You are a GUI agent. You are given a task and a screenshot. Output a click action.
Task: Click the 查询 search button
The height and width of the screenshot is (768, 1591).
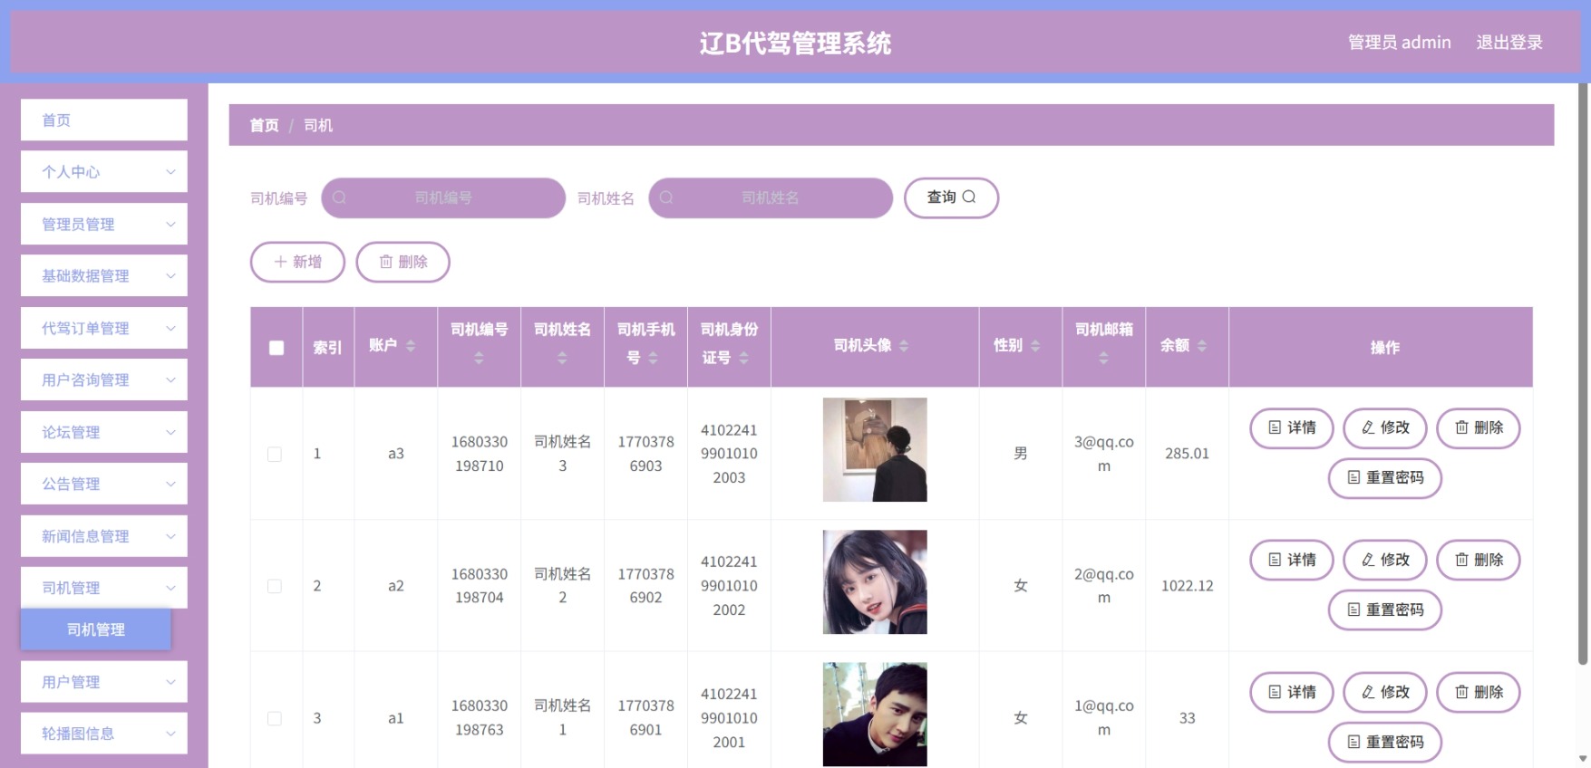951,197
